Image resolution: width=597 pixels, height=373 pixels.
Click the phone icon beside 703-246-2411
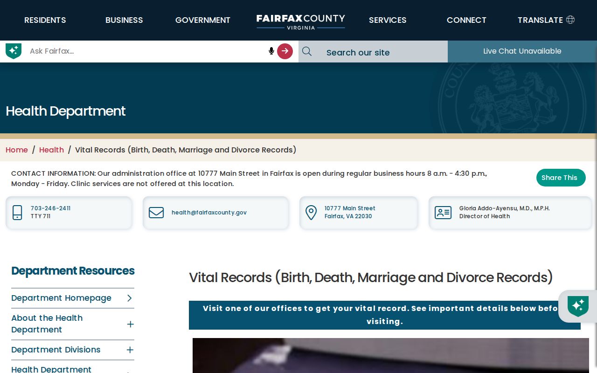click(x=17, y=213)
